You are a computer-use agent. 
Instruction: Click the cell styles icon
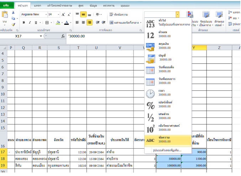click(x=219, y=15)
